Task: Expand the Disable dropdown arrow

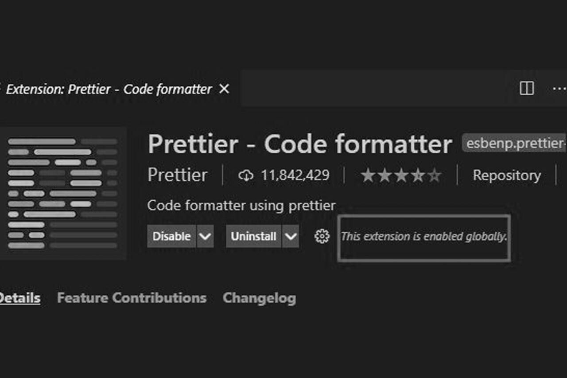Action: [205, 236]
